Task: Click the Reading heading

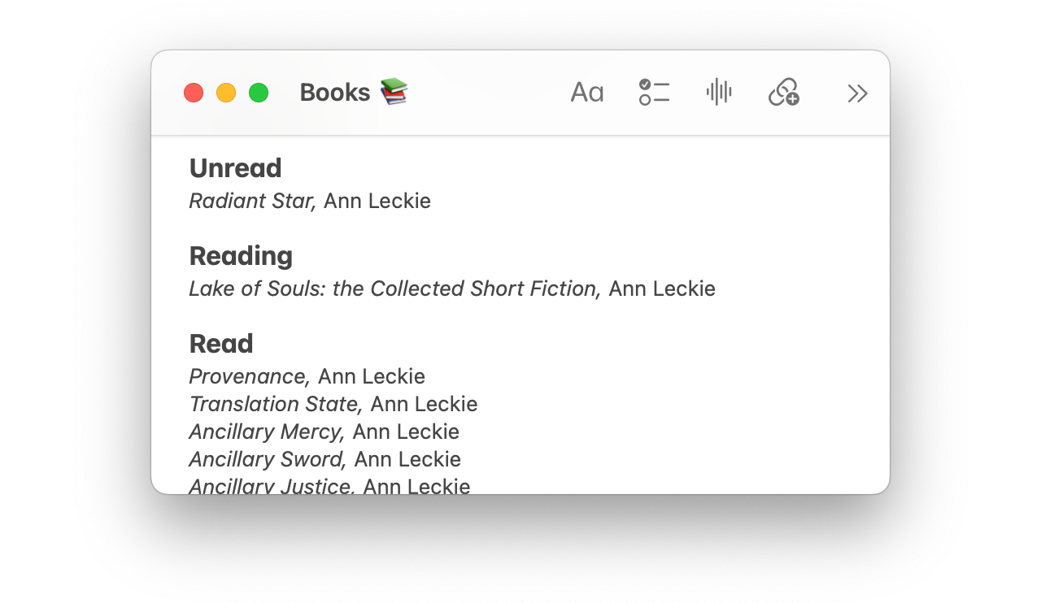Action: (x=241, y=256)
